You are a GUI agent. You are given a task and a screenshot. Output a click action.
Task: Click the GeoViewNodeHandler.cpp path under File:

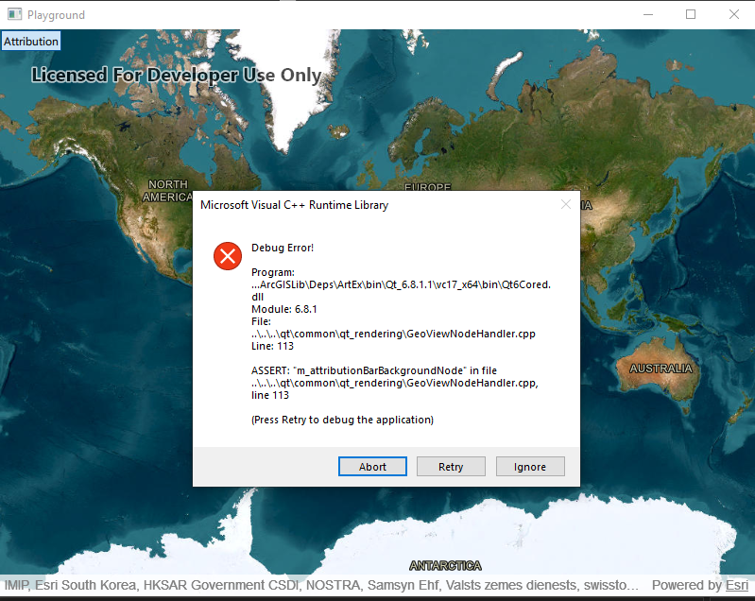point(393,334)
